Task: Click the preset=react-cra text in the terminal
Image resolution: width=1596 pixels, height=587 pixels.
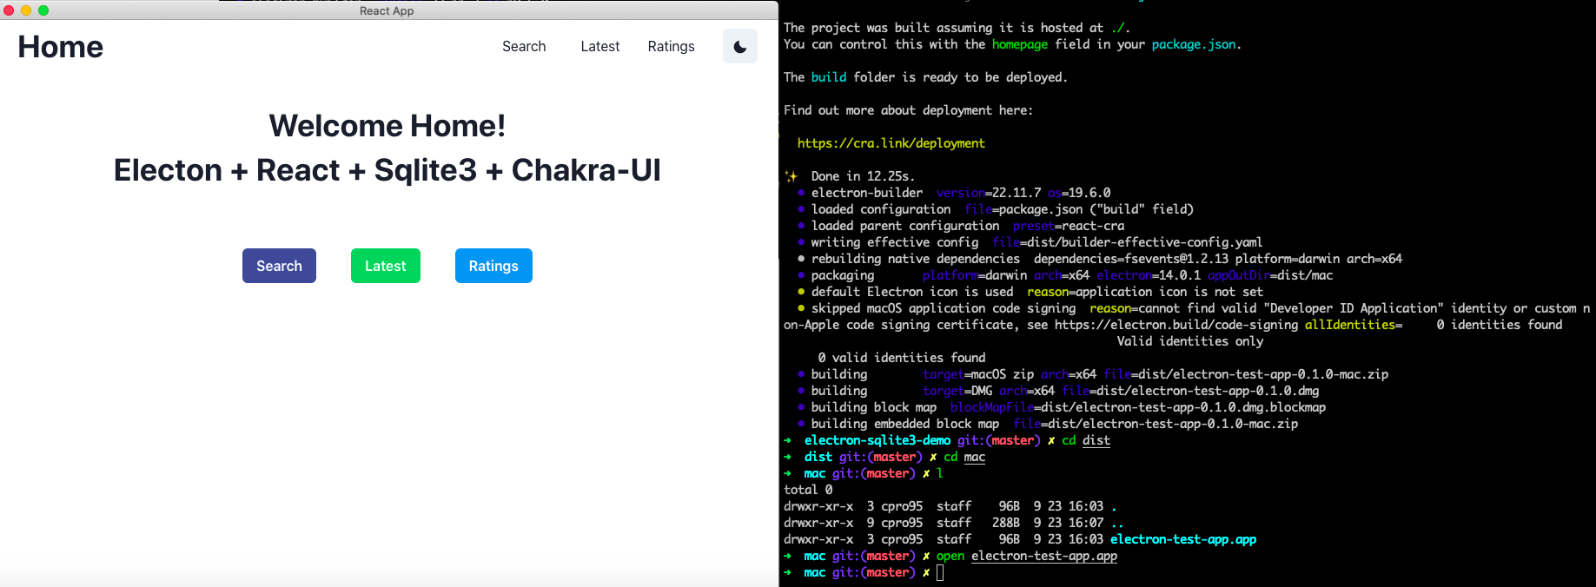Action: pyautogui.click(x=1069, y=226)
